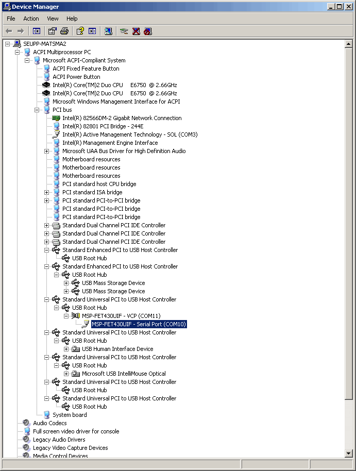Click the Device Manager title bar icon
Viewport: 356px width, 471px height.
pyautogui.click(x=7, y=6)
